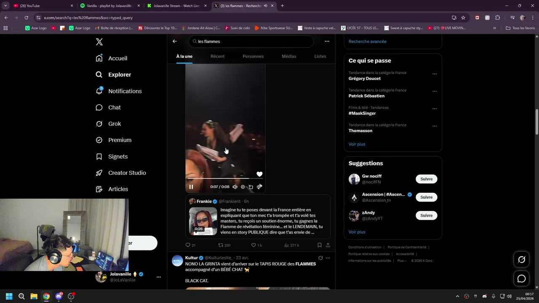Switch to the Récent tab
The image size is (539, 303).
click(x=217, y=56)
